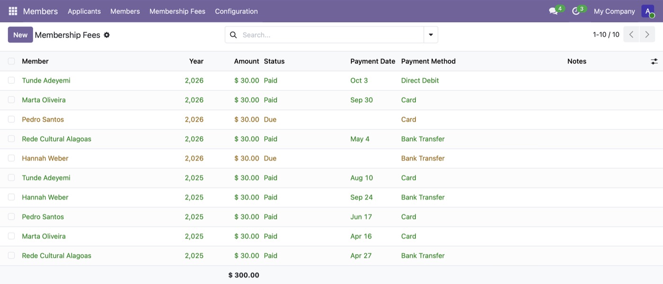Click the $ 300.00 total amount

[x=244, y=275]
